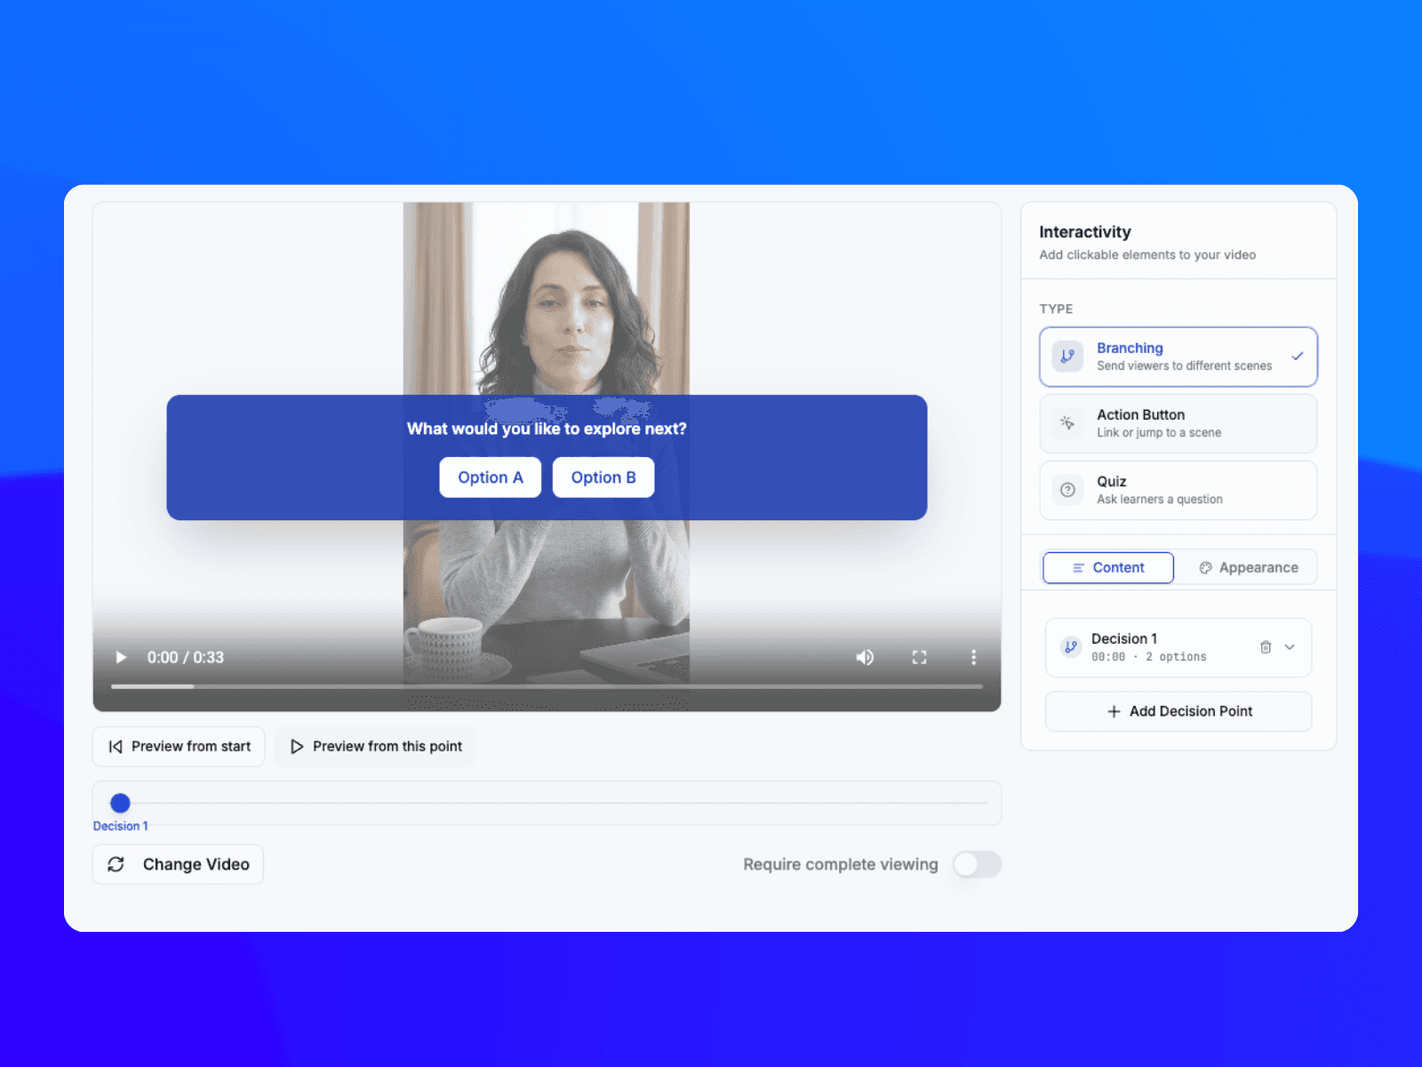This screenshot has height=1067, width=1422.
Task: Click the Interactivity panel heading
Action: (1085, 232)
